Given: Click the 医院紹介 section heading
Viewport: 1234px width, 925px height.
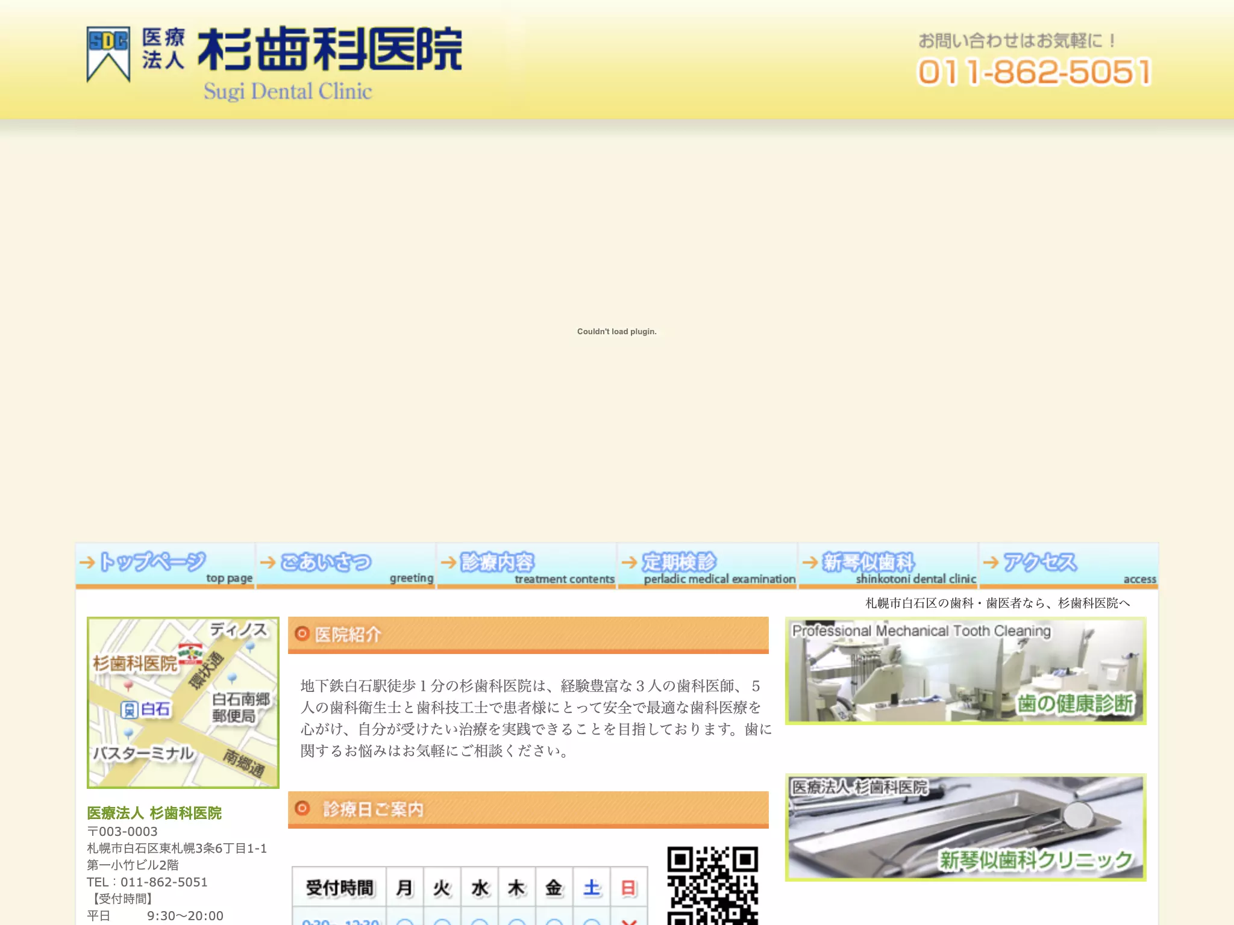Looking at the screenshot, I should [528, 635].
